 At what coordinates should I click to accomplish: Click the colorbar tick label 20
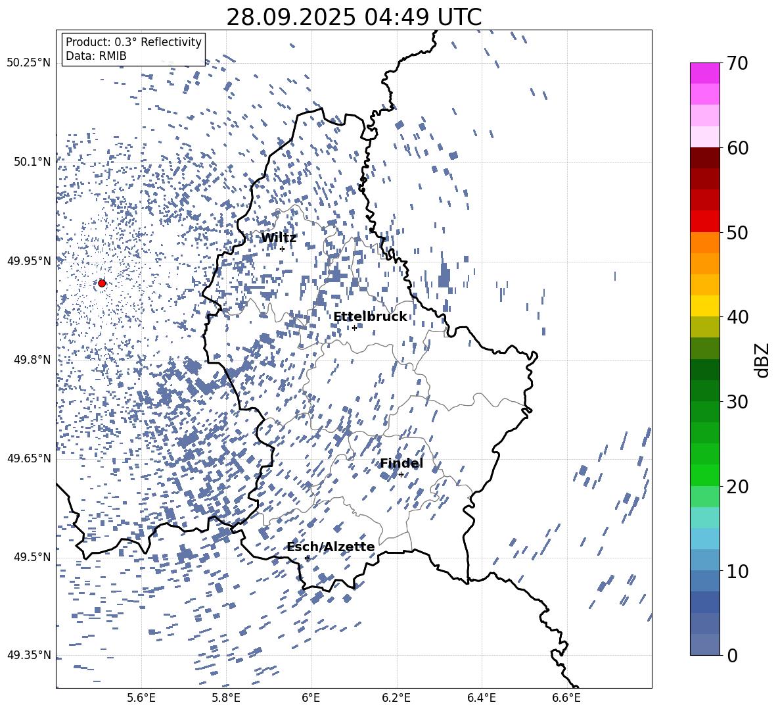737,487
